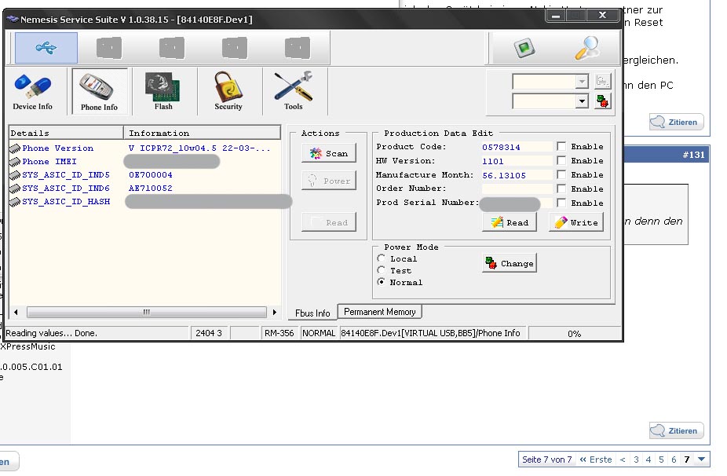The width and height of the screenshot is (727, 476).
Task: Select Normal power mode
Action: pos(381,282)
